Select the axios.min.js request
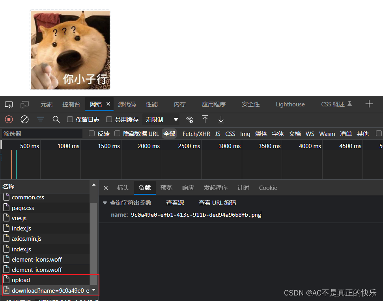Image resolution: width=383 pixels, height=301 pixels. [46, 239]
